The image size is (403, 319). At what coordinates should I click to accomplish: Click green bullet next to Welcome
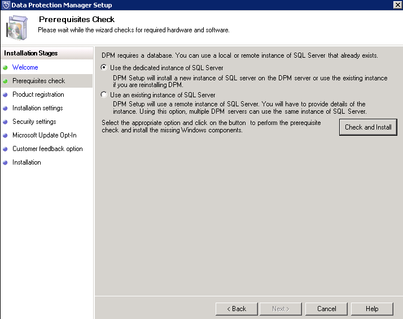tap(6, 68)
